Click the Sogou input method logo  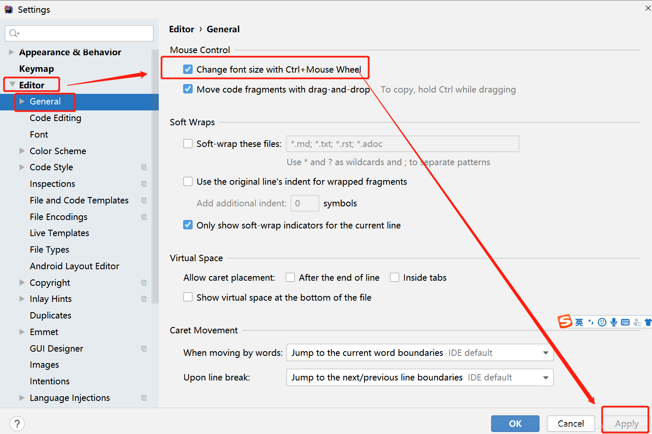pos(565,321)
